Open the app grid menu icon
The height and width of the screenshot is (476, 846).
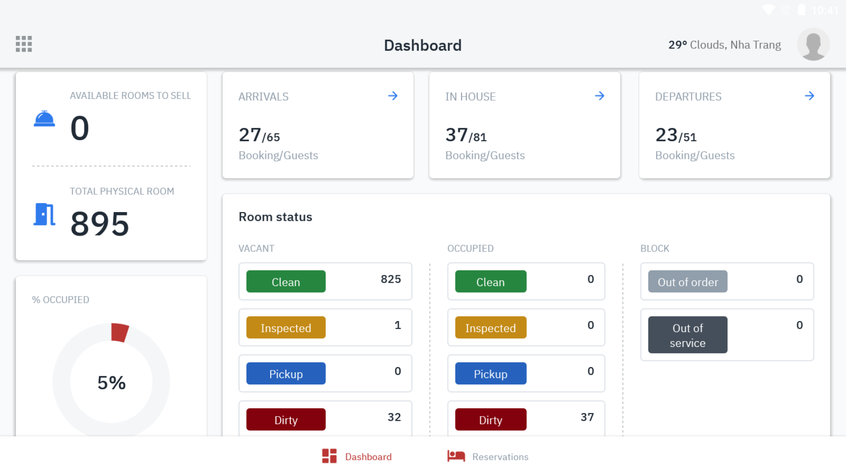(x=24, y=44)
